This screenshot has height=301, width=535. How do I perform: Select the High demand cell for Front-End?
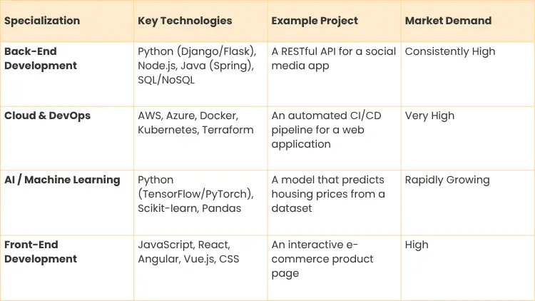pos(417,245)
